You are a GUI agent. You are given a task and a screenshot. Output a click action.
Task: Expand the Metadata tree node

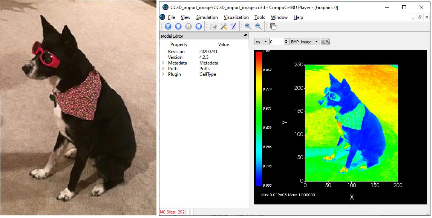tap(163, 63)
